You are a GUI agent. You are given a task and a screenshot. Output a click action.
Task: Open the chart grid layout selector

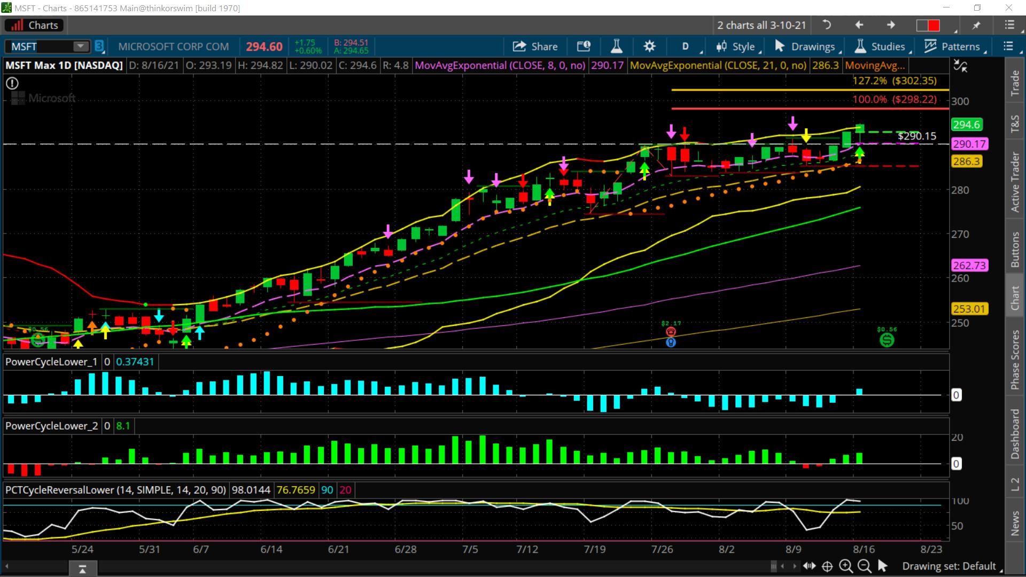coord(928,25)
